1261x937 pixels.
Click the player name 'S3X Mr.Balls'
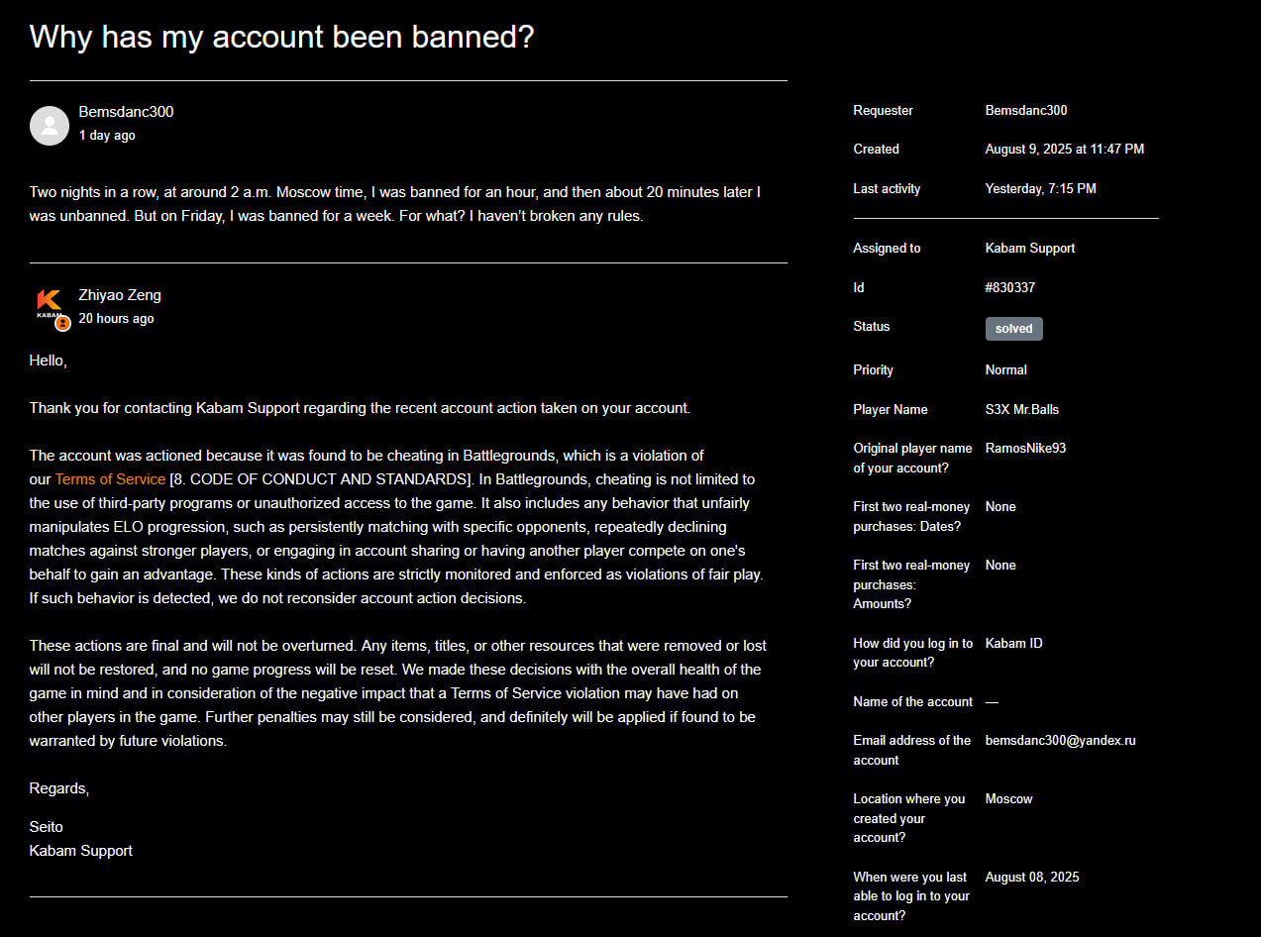(x=1022, y=410)
